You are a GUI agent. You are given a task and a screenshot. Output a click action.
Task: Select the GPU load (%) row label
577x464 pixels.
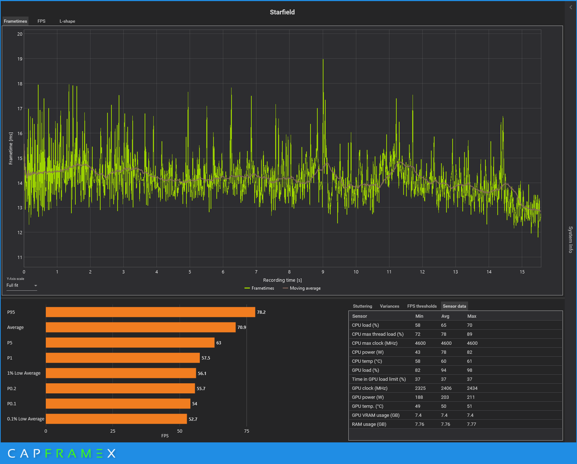[365, 370]
